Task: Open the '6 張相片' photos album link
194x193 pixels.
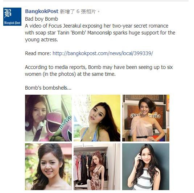Action: click(x=86, y=12)
